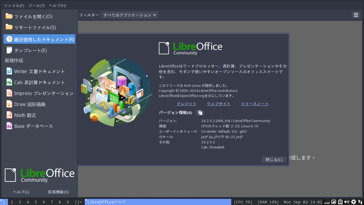This screenshot has width=364, height=205.
Task: Follow the リリースノート link
Action: pyautogui.click(x=255, y=104)
